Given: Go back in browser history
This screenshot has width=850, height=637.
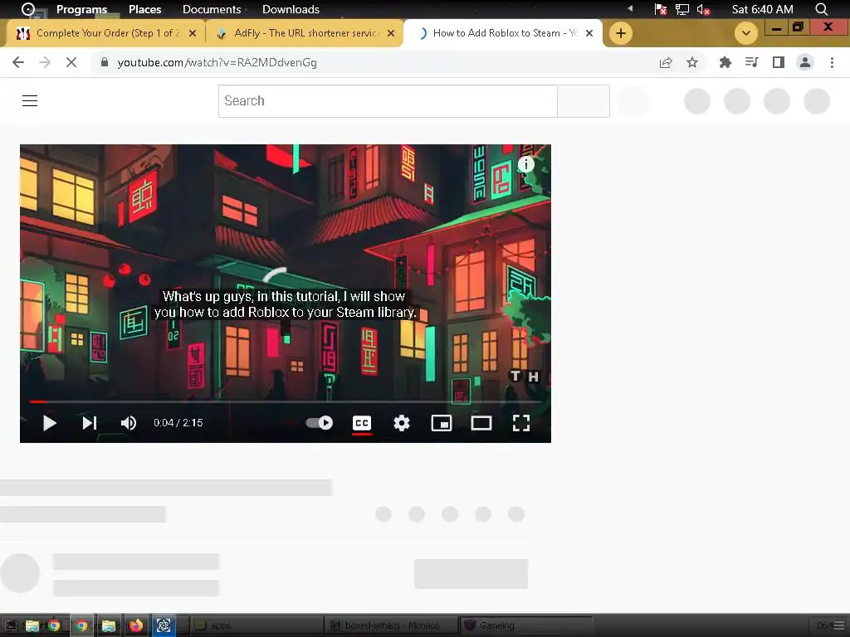Looking at the screenshot, I should tap(18, 62).
